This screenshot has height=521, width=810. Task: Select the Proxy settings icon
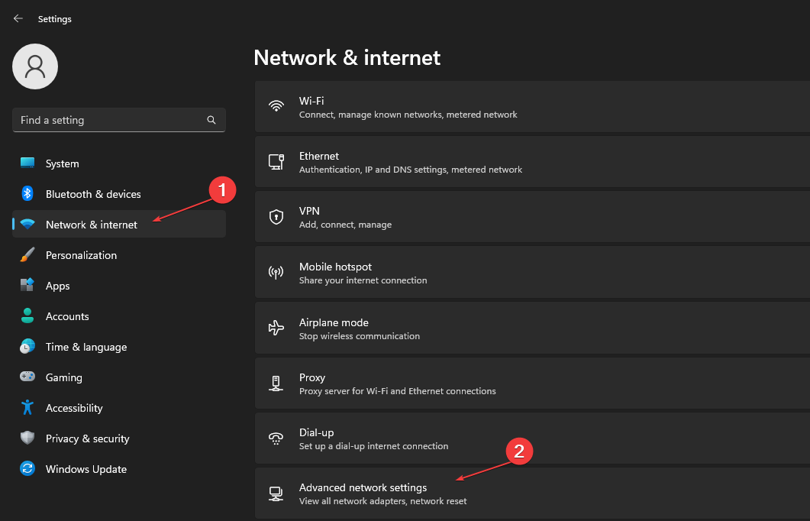click(276, 383)
